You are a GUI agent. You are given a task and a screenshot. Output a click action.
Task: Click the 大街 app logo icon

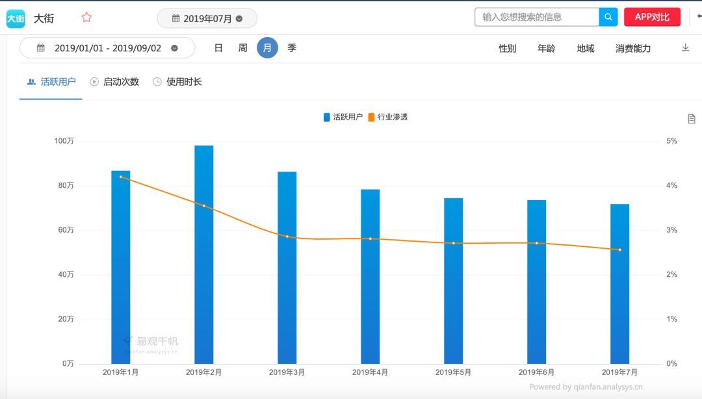(x=16, y=18)
